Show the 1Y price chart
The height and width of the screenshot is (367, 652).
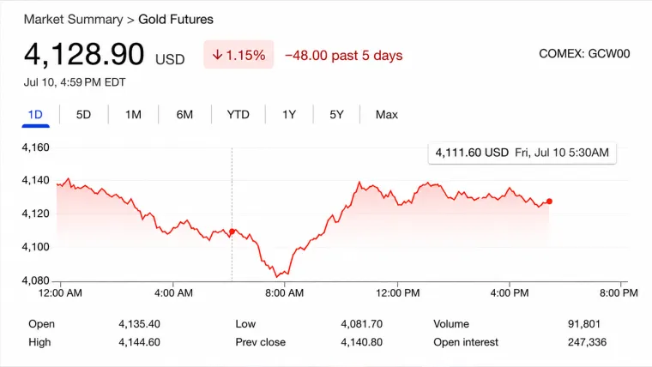[289, 115]
